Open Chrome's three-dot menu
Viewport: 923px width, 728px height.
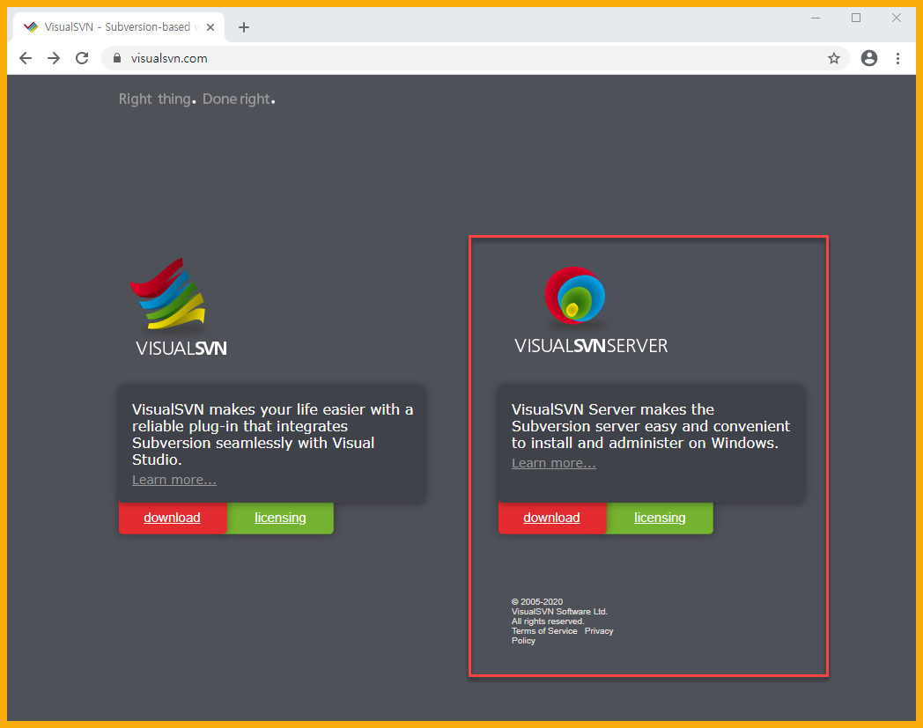click(897, 58)
